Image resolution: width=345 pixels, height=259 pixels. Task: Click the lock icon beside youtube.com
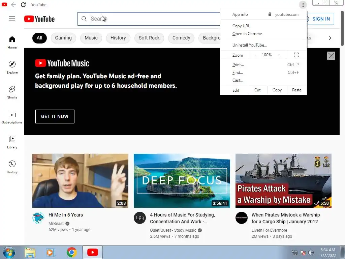tap(270, 14)
